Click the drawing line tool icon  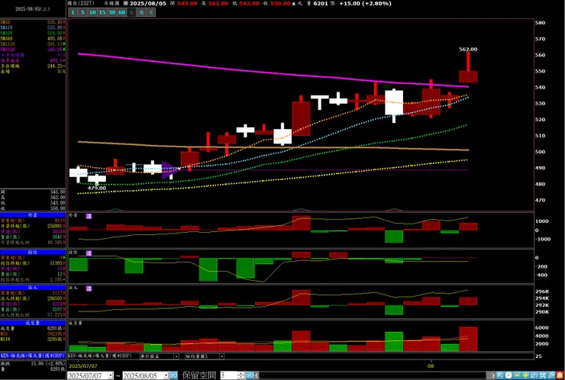pyautogui.click(x=552, y=375)
